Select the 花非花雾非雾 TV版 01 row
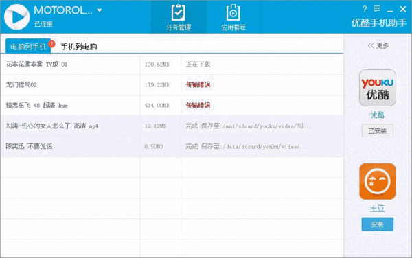 pos(172,64)
